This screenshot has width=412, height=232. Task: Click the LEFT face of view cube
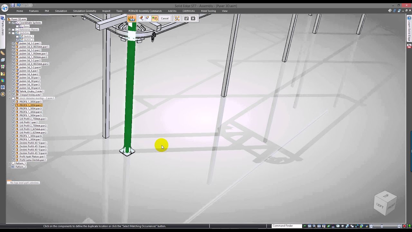(380, 206)
